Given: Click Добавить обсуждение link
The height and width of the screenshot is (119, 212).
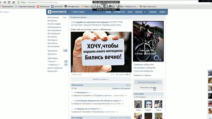Looking at the screenshot, I should (121, 88).
